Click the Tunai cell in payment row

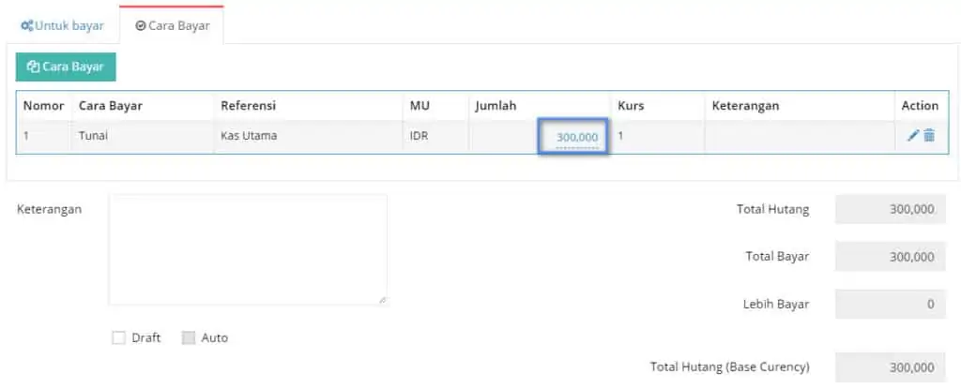pos(94,136)
